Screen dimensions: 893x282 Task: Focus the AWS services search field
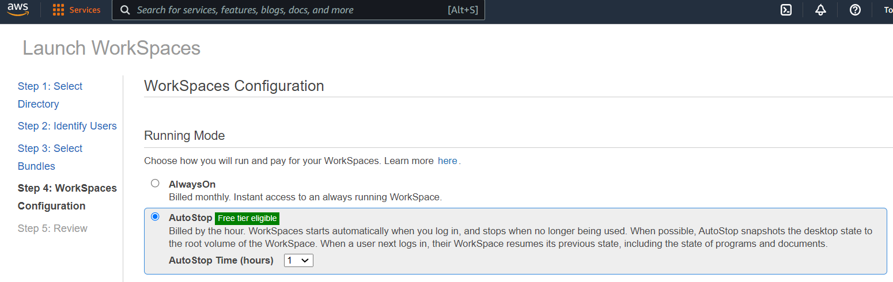288,10
